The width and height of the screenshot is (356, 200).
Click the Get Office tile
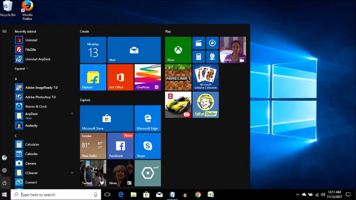[x=120, y=77]
